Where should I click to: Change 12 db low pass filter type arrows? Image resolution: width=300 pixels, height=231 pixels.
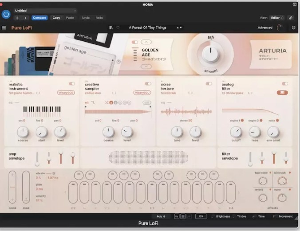250,93
